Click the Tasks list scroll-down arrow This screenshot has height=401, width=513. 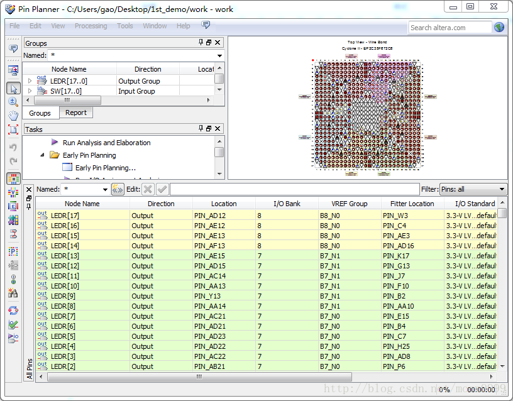pos(219,174)
